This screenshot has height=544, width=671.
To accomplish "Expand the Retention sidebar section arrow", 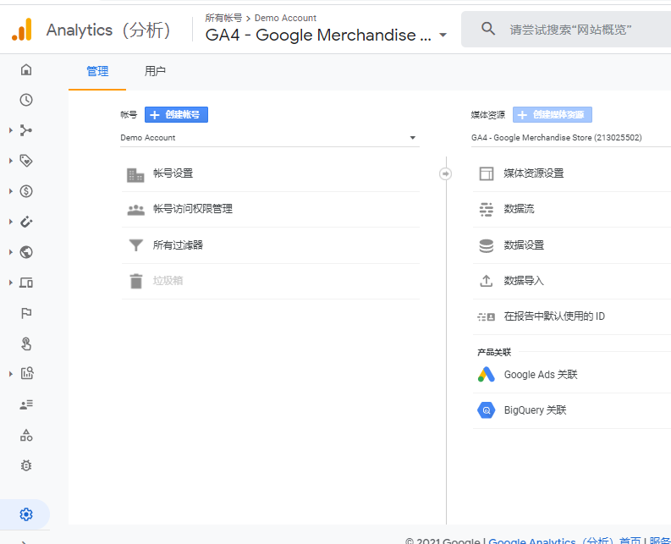I will (11, 222).
